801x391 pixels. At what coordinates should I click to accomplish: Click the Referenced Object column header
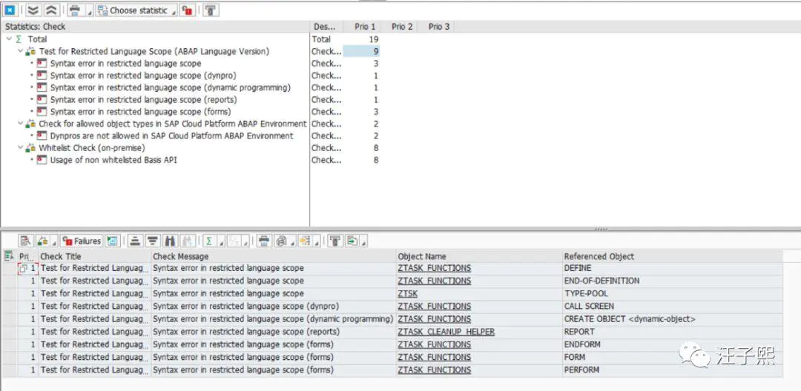(672, 256)
